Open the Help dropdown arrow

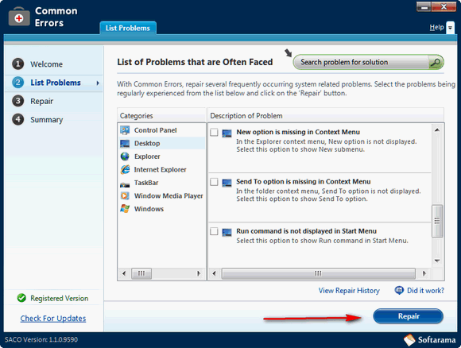point(450,28)
